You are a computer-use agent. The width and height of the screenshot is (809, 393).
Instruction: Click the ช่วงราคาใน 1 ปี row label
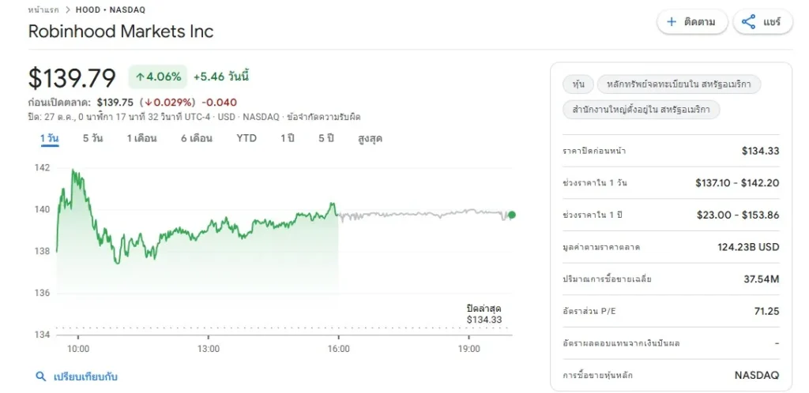(x=592, y=215)
